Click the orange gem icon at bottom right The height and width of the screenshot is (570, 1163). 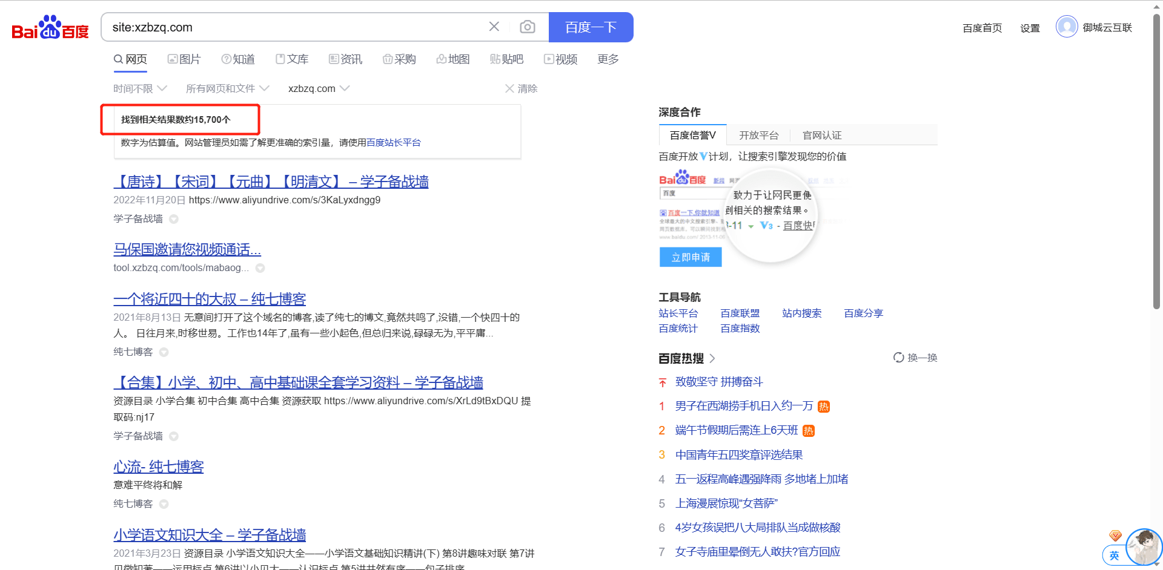[1115, 536]
